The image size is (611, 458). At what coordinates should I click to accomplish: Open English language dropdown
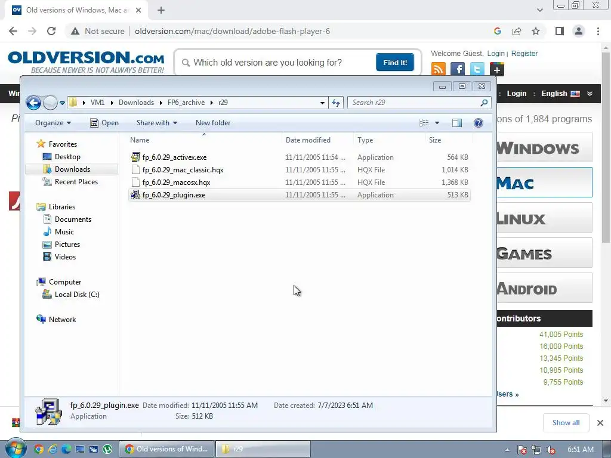click(x=567, y=94)
